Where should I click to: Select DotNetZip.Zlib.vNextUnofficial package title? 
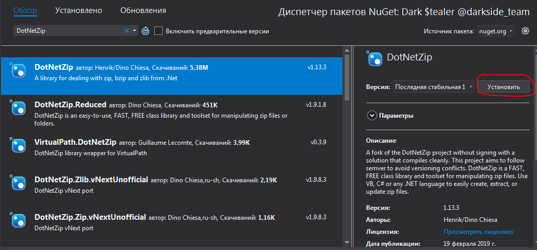pos(91,180)
